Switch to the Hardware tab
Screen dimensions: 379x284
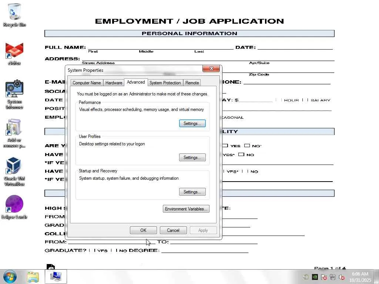click(114, 83)
